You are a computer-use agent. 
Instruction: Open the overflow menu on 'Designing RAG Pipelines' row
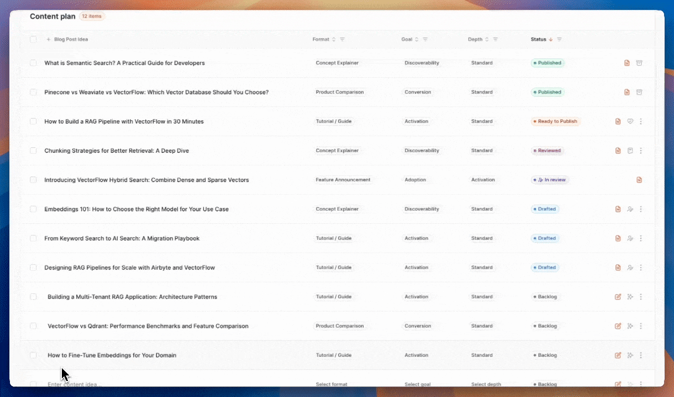[x=641, y=267]
